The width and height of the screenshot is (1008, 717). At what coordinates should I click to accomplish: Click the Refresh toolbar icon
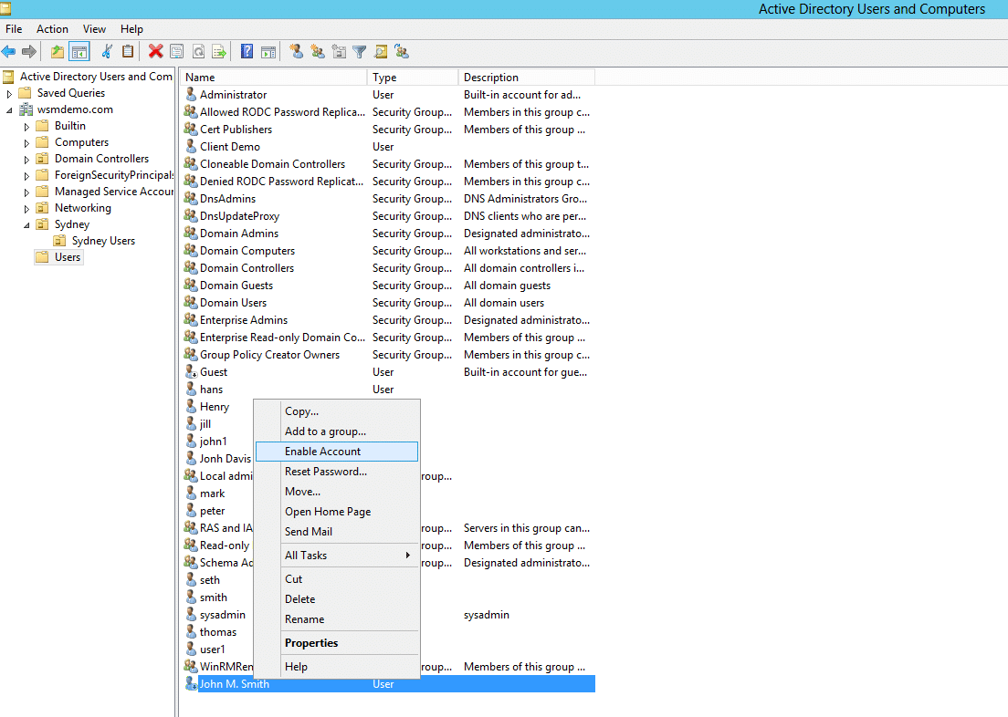(x=199, y=51)
